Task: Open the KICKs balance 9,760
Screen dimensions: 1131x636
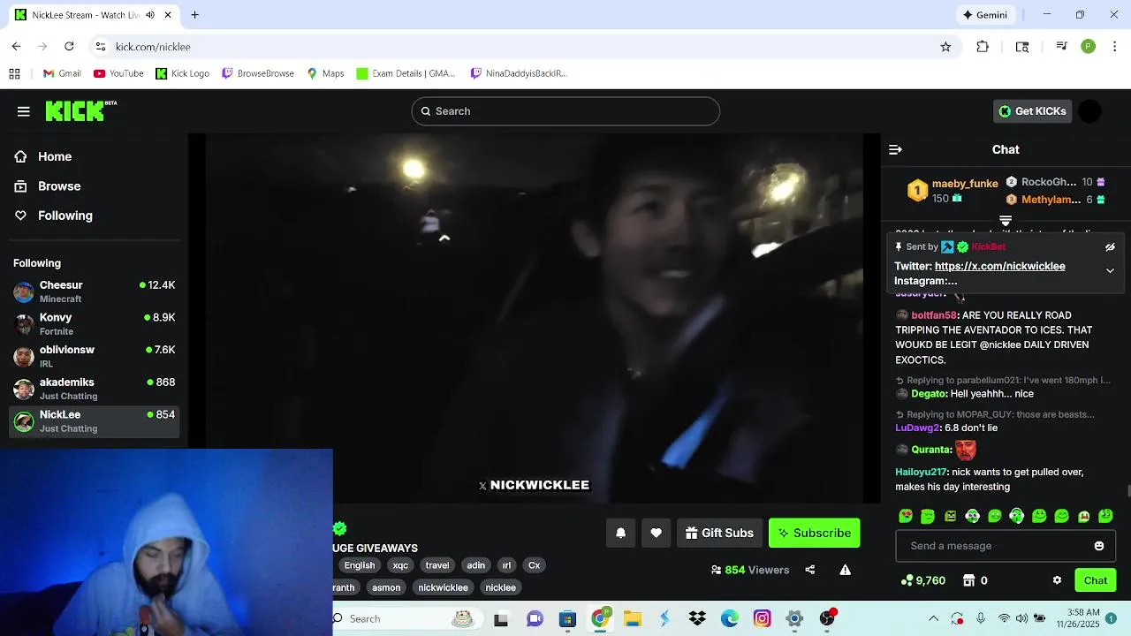Action: [922, 580]
